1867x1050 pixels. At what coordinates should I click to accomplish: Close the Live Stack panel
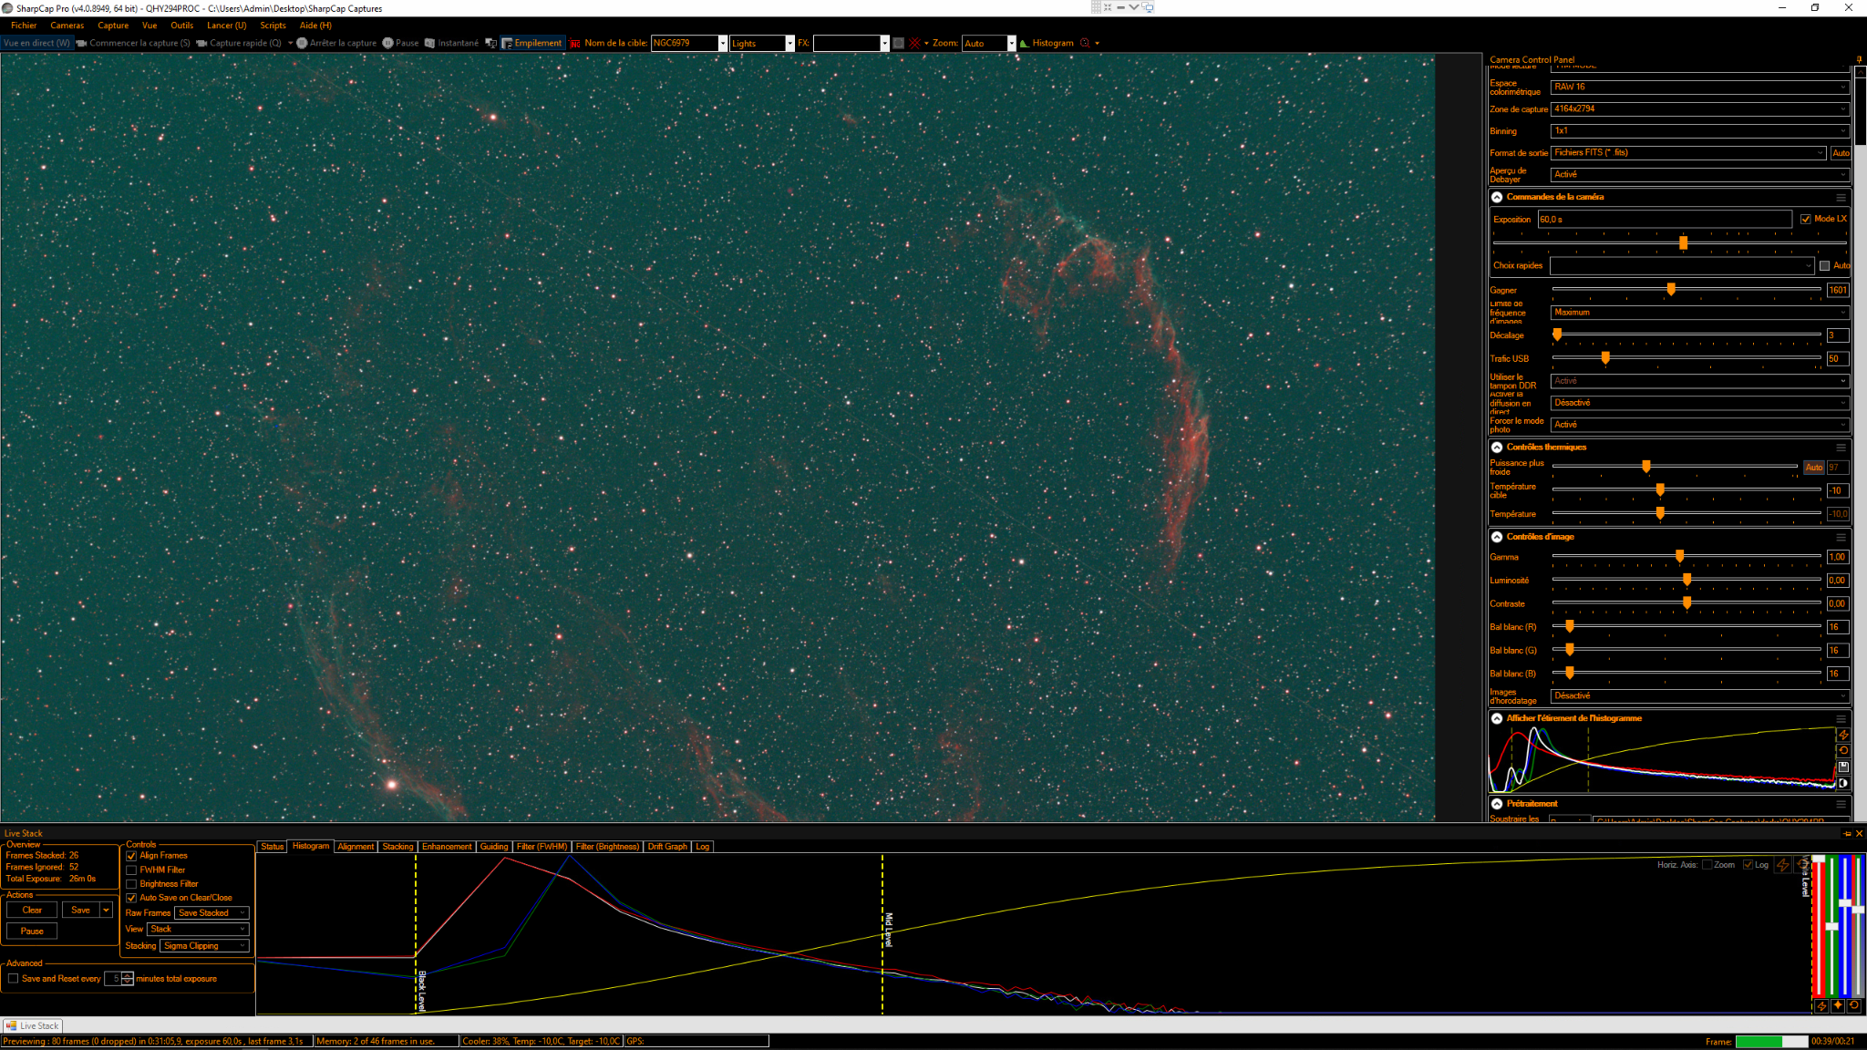(1859, 833)
